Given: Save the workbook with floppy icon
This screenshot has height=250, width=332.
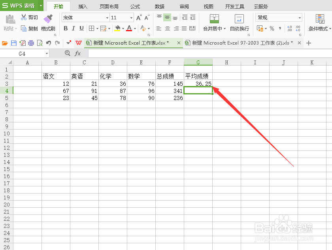Looking at the screenshot, I should point(14,43).
